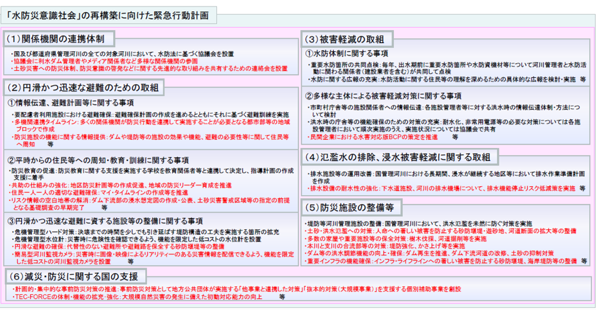Click the line 危機管理型ハード対策

click(x=145, y=232)
